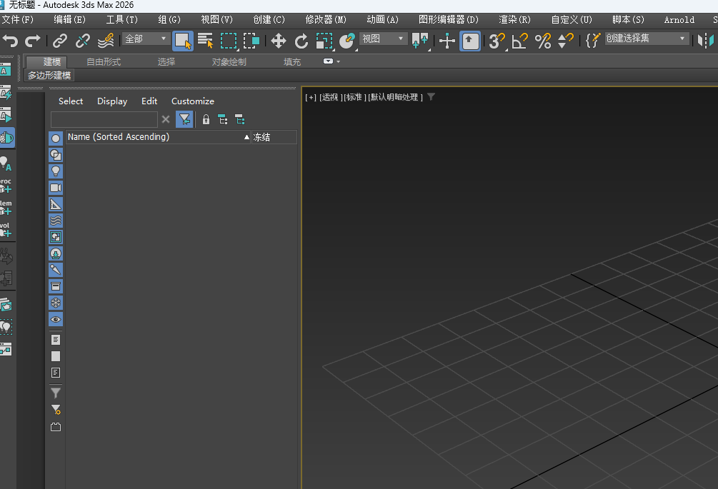Toggle display of cameras filter
718x489 pixels.
pyautogui.click(x=56, y=188)
